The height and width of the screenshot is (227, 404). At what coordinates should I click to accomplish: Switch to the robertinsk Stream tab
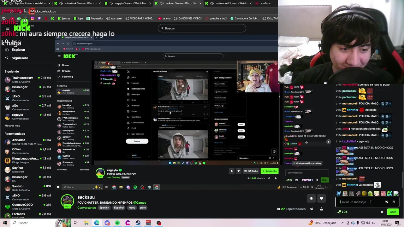point(77,3)
